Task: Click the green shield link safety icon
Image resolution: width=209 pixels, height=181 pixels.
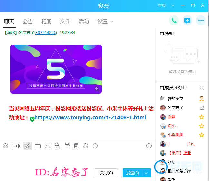Action: pyautogui.click(x=32, y=119)
